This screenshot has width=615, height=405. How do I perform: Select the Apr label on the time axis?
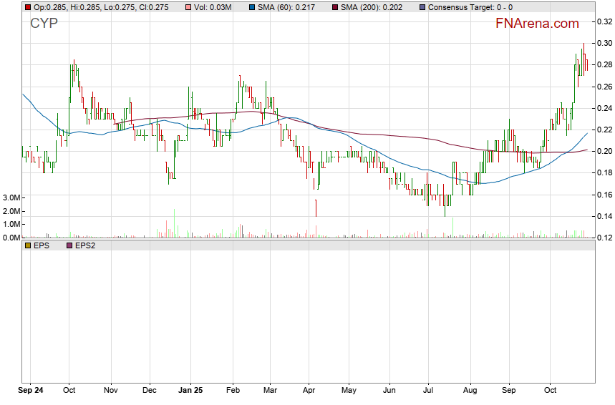click(309, 391)
